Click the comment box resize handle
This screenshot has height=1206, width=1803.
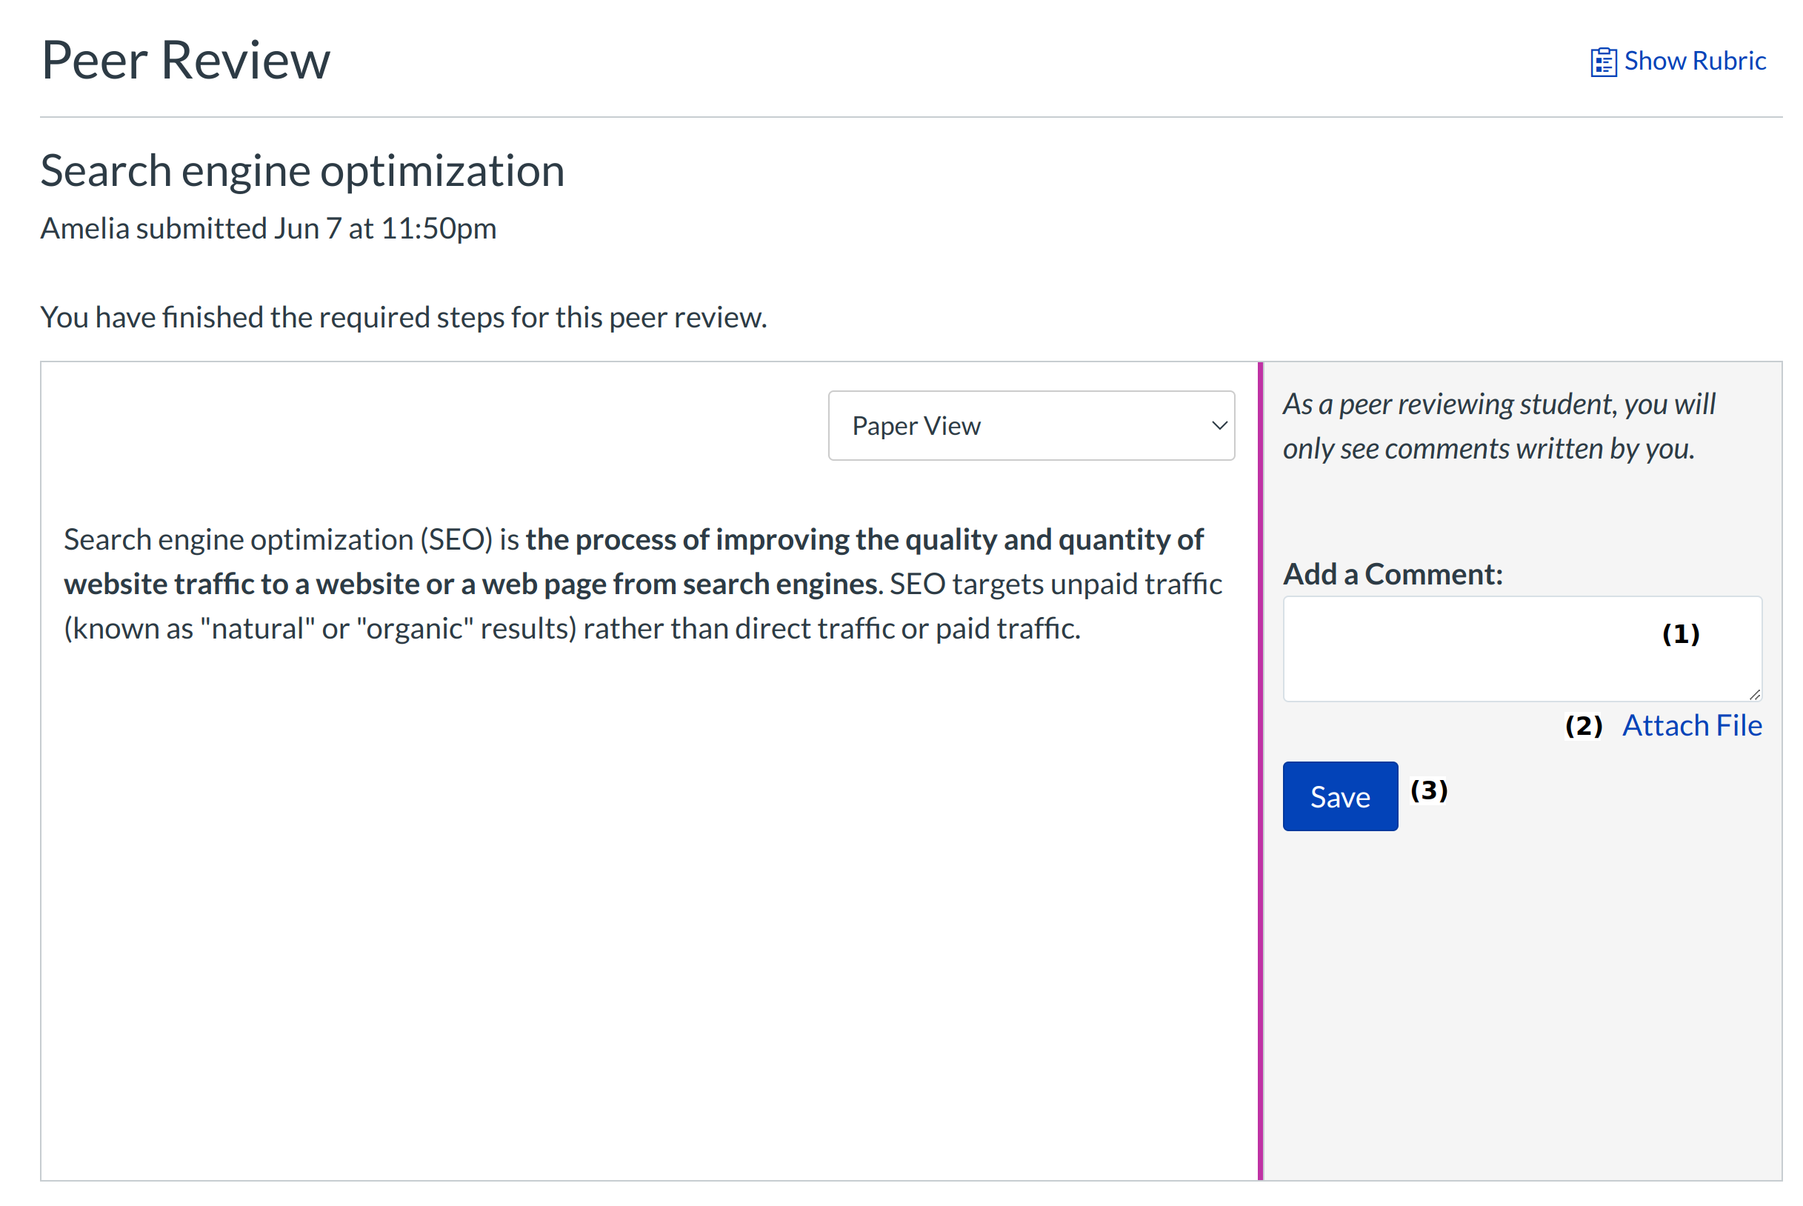[1756, 695]
